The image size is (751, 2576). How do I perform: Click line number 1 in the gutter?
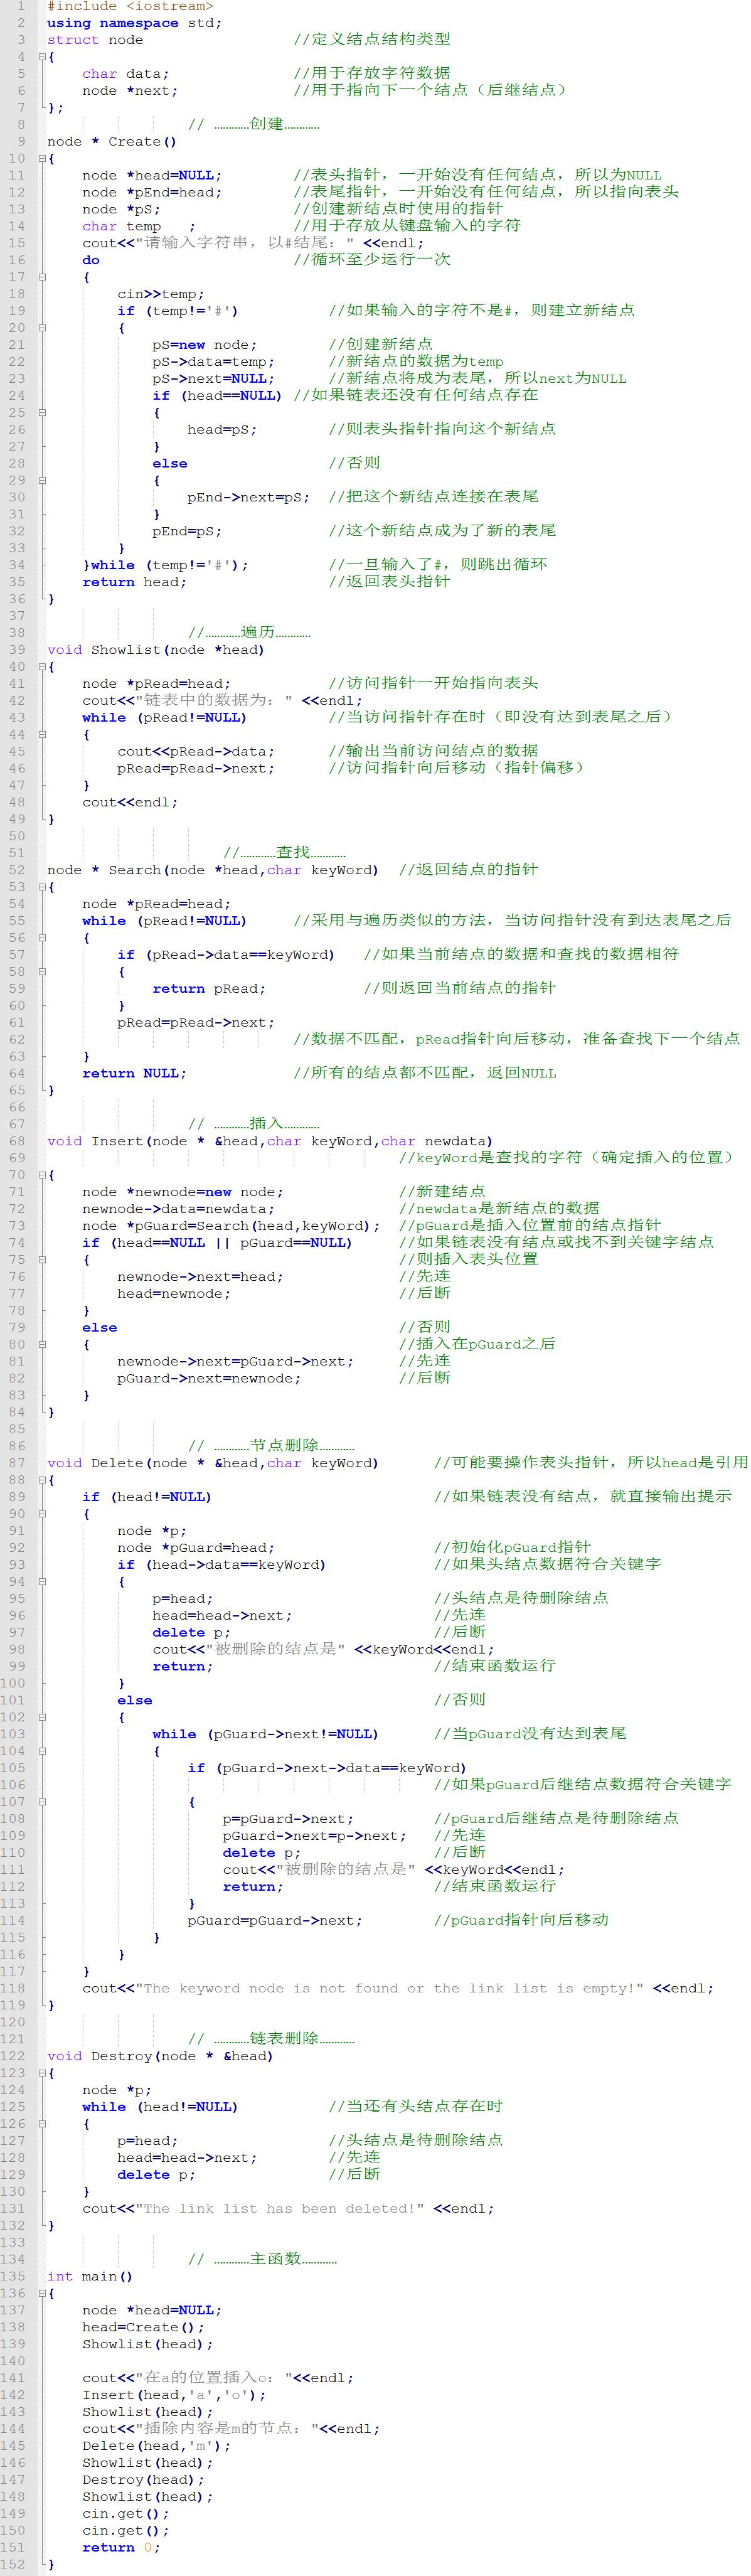(x=20, y=6)
